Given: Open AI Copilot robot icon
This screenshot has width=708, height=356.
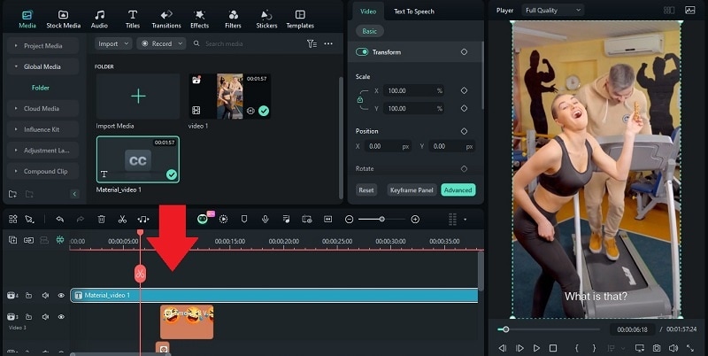Looking at the screenshot, I should click(203, 219).
